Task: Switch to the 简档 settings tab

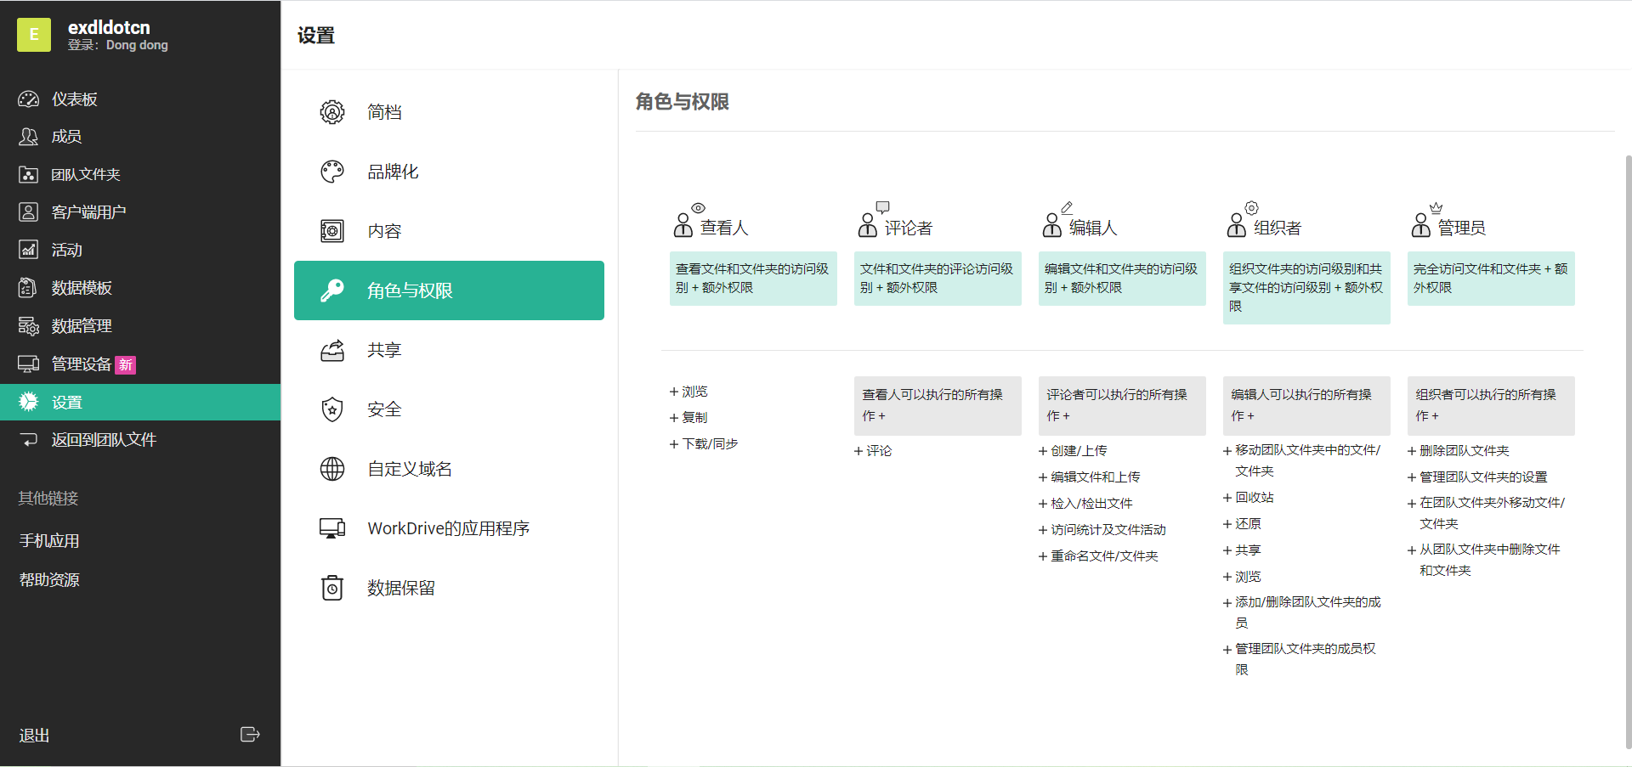Action: [384, 112]
